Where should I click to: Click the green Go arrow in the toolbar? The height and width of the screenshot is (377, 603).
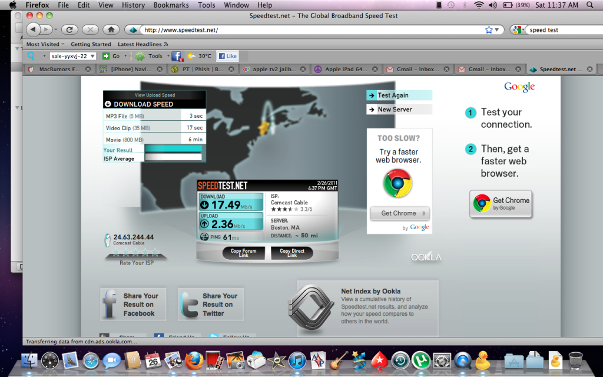tap(106, 56)
